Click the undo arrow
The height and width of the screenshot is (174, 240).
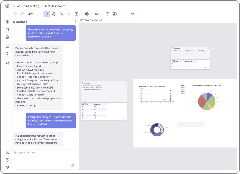[15, 14]
